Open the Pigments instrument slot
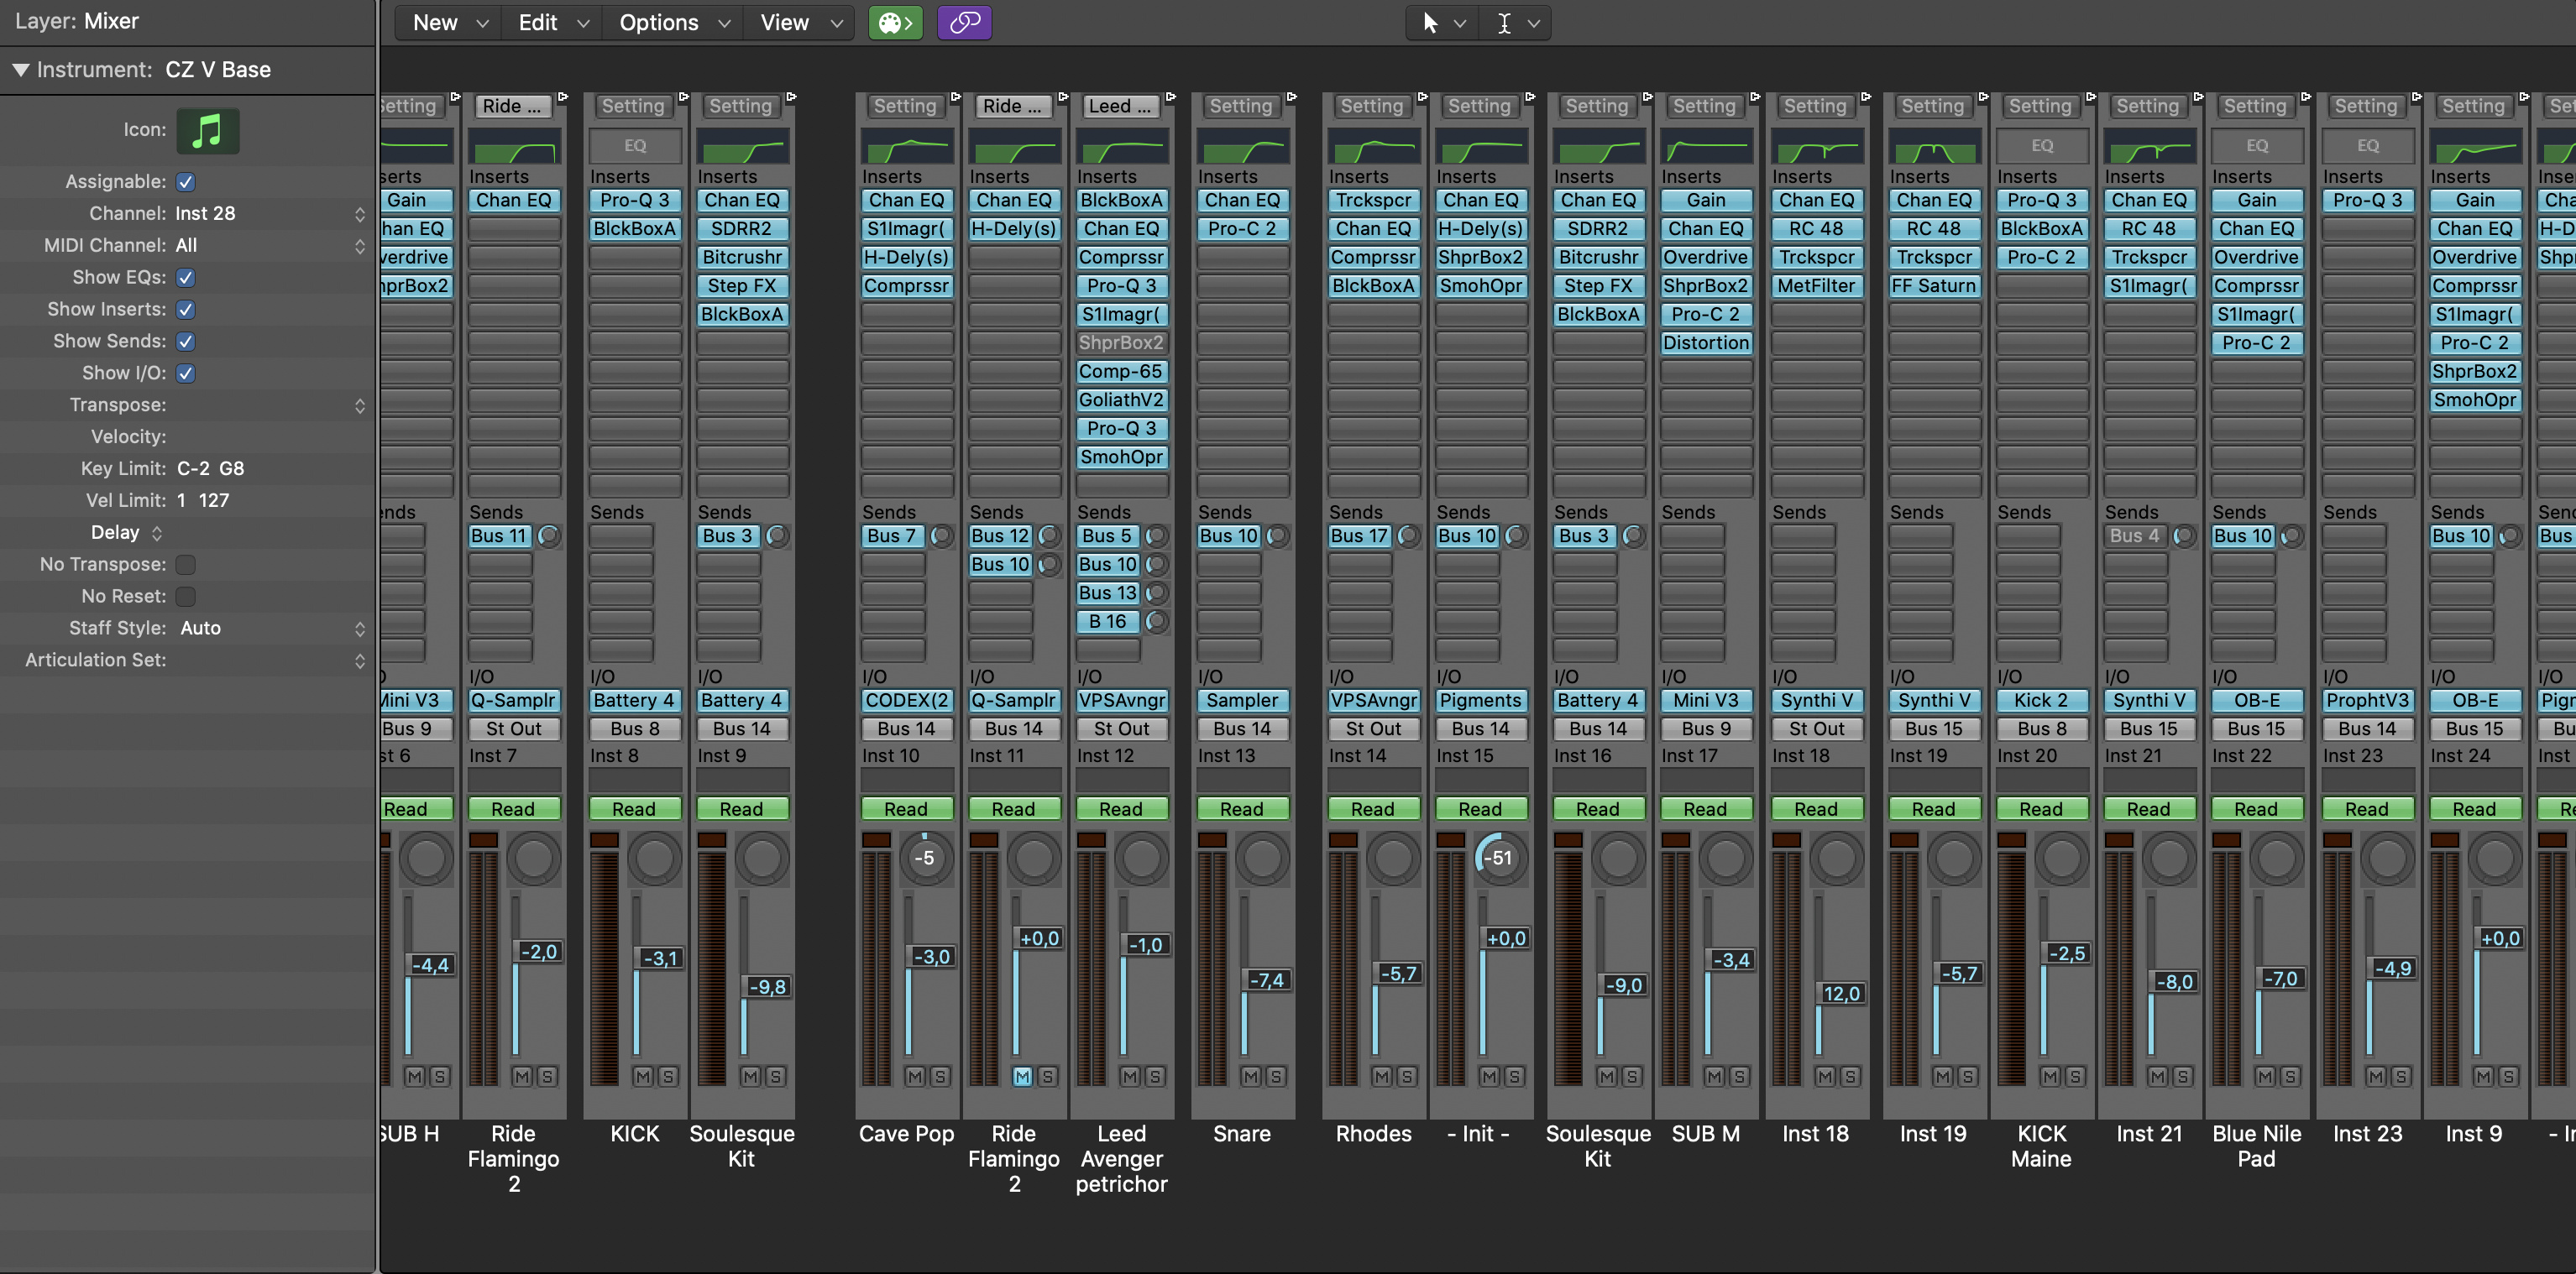This screenshot has width=2576, height=1274. point(1480,701)
